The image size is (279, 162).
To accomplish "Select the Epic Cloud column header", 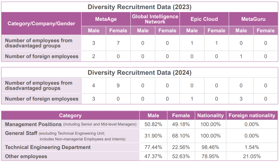I will 204,19.
